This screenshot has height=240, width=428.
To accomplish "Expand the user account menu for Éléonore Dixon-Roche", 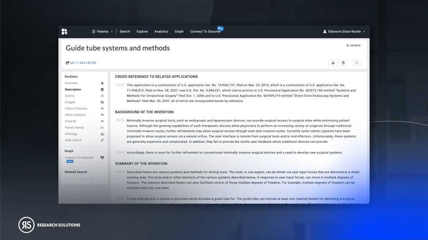I will tap(343, 31).
